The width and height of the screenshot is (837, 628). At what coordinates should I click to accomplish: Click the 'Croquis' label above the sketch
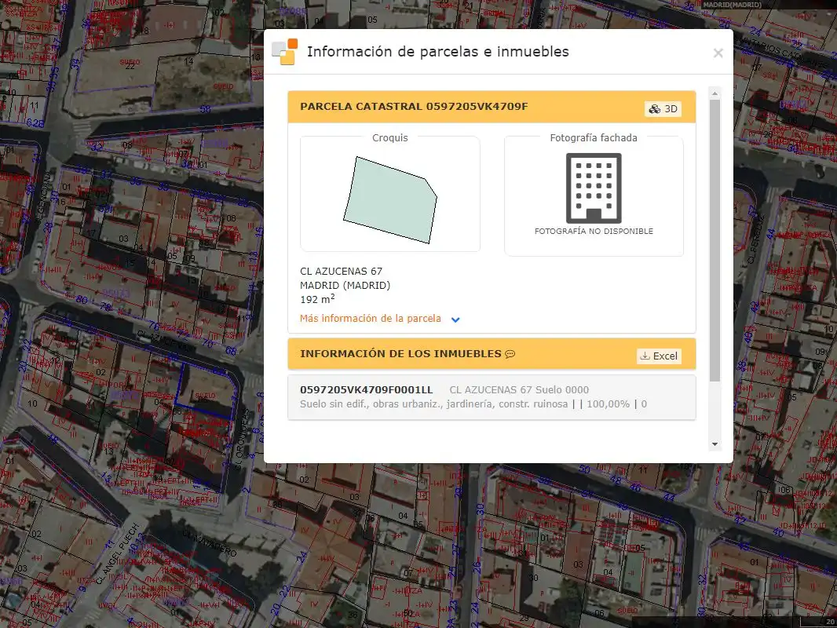pos(389,137)
